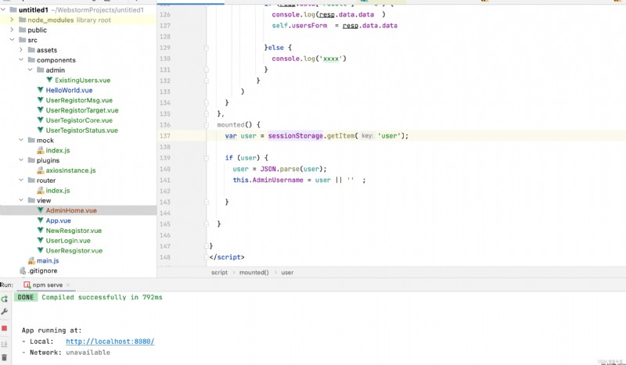The width and height of the screenshot is (626, 365).
Task: Click the Vue icon of HelloWorld.vue
Action: pos(41,90)
